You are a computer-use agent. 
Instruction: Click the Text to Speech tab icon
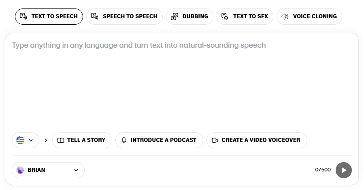[23, 17]
